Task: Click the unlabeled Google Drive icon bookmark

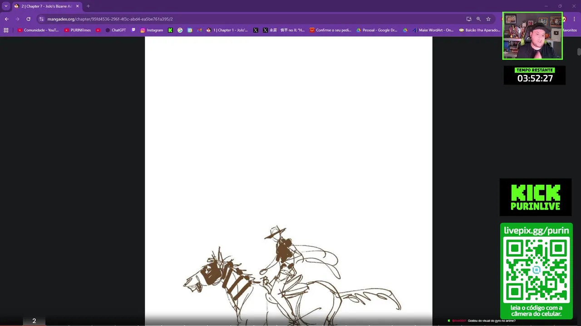Action: click(405, 30)
